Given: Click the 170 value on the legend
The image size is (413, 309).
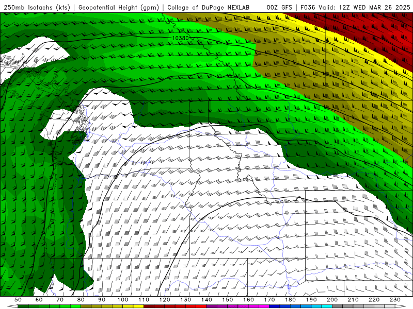Looking at the screenshot, I should [269, 300].
